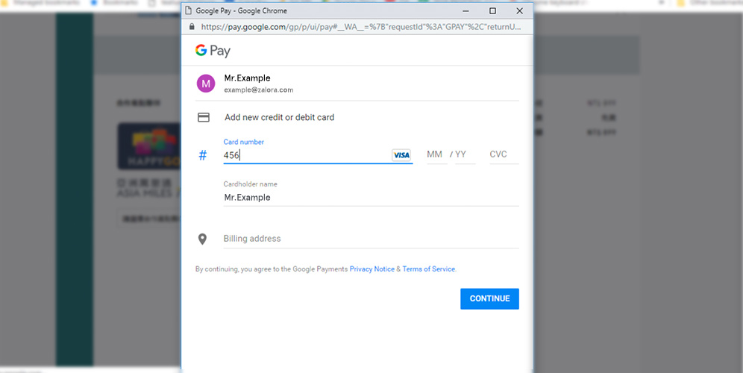The width and height of the screenshot is (743, 373).
Task: Click the example@zalora.com email text
Action: point(259,90)
